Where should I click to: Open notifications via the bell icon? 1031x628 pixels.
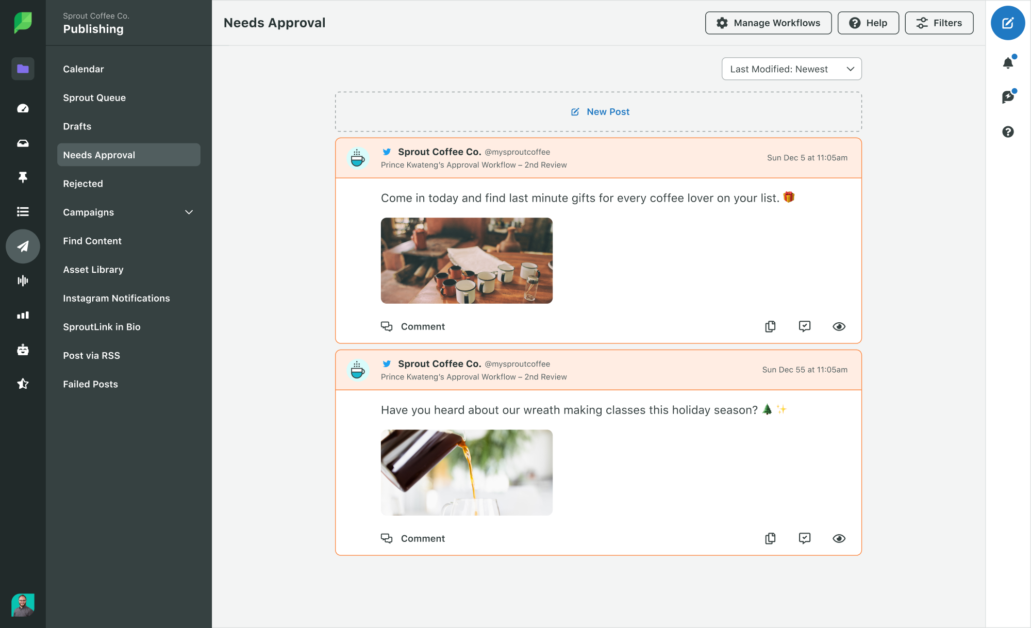[1008, 61]
